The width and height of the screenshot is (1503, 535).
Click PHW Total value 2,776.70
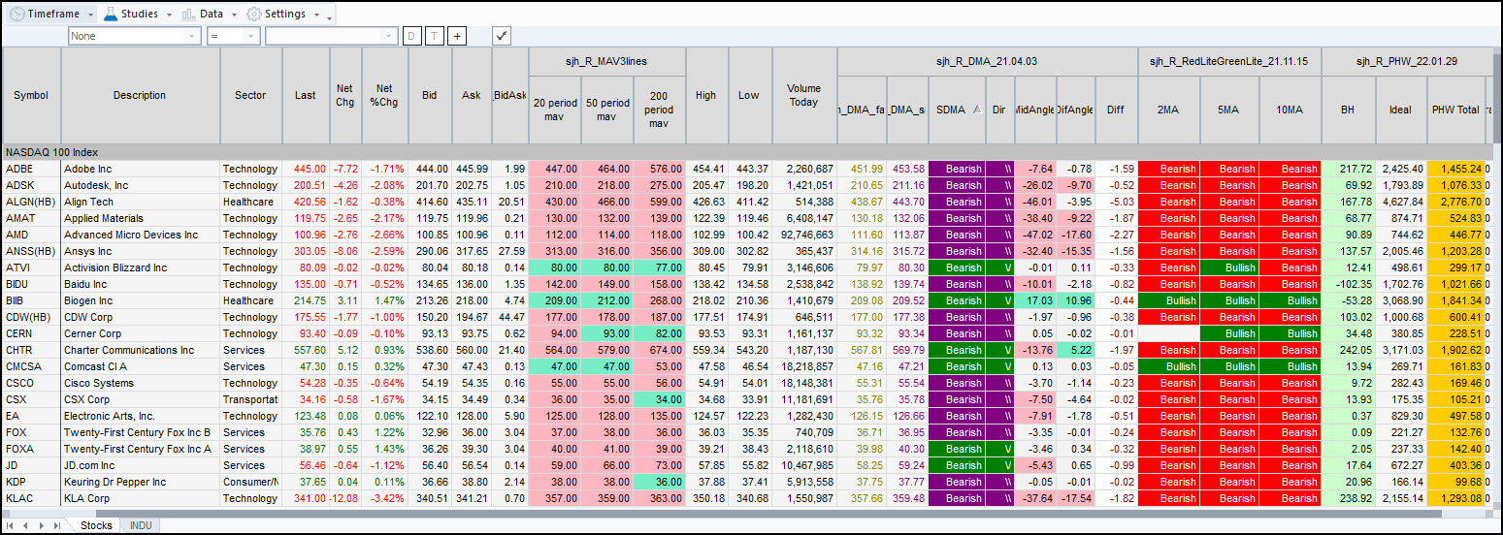[1455, 202]
